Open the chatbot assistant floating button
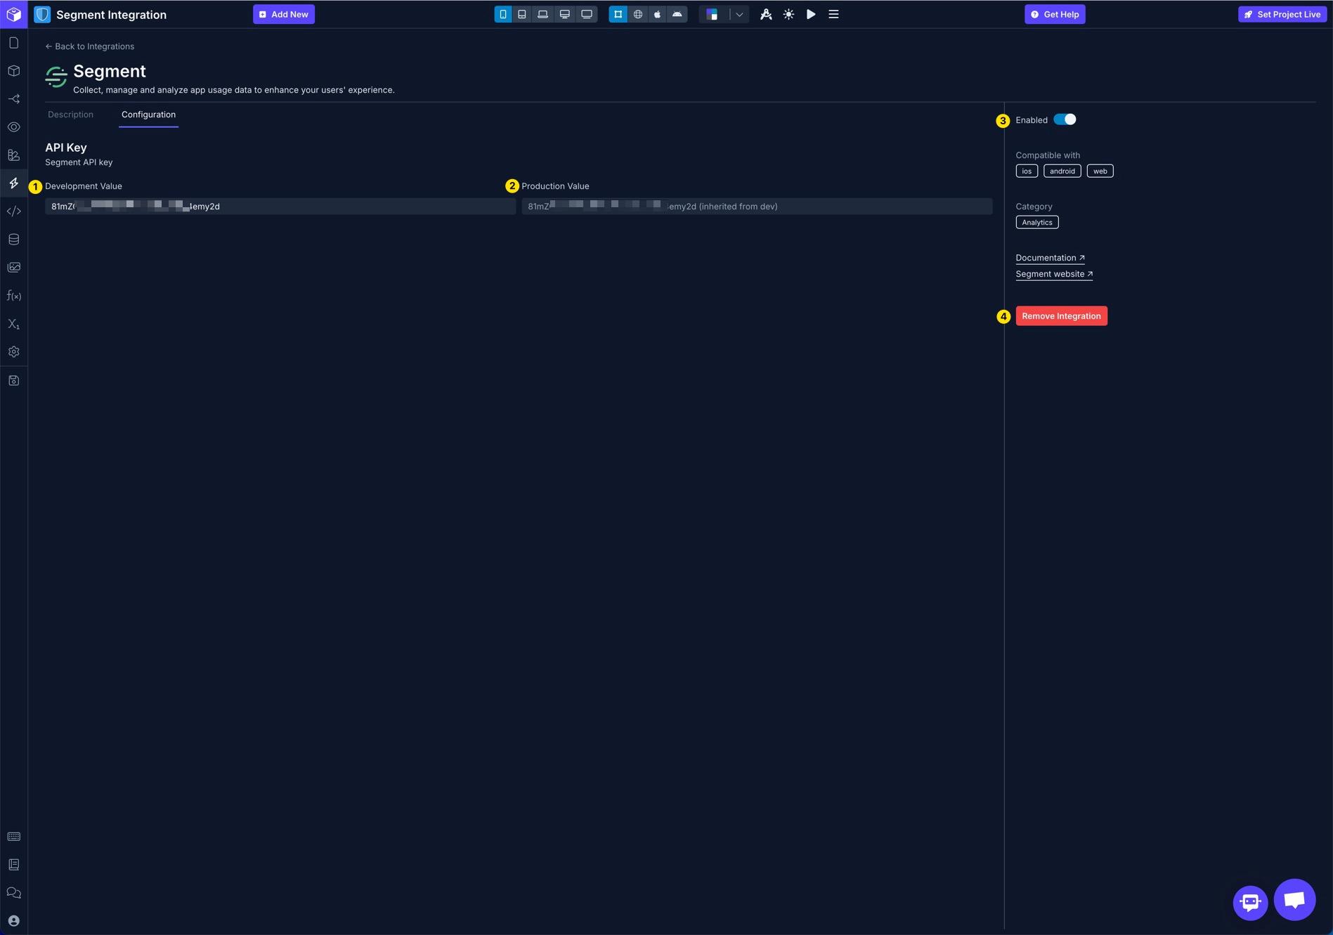The height and width of the screenshot is (935, 1333). click(1250, 903)
